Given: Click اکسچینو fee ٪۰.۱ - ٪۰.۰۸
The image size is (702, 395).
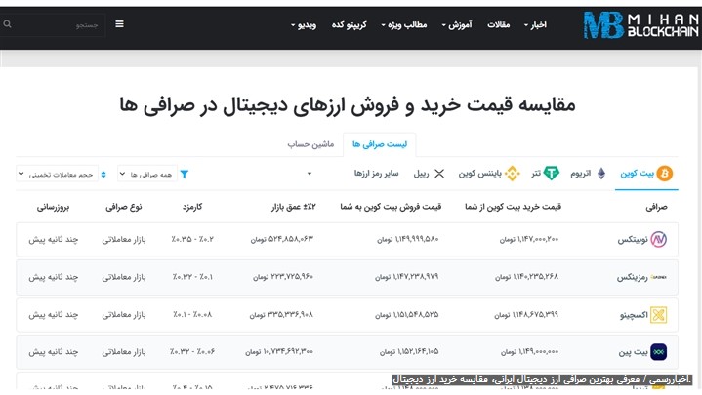Looking at the screenshot, I should [192, 314].
